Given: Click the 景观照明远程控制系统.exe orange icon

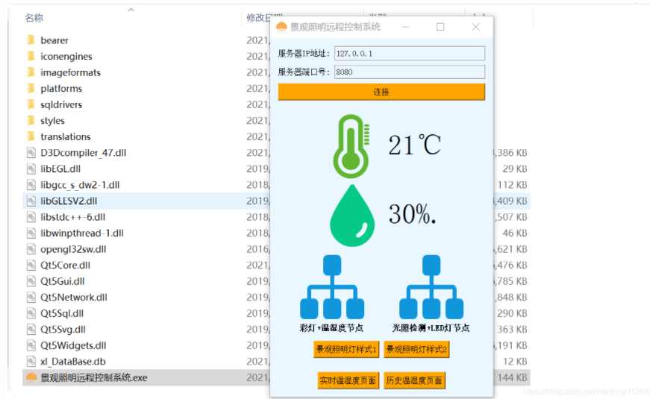Looking at the screenshot, I should tap(31, 377).
